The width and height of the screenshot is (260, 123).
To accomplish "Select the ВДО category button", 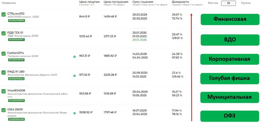I will pyautogui.click(x=230, y=40).
